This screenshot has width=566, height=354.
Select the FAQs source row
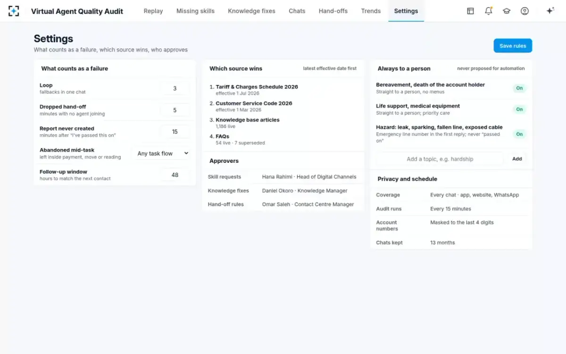(x=283, y=139)
